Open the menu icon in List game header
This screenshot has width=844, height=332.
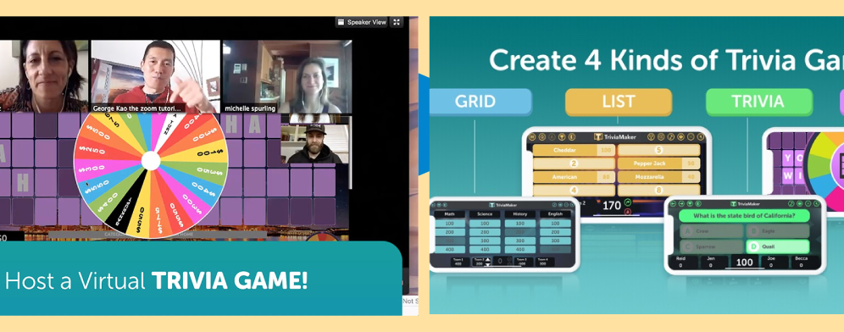point(532,136)
